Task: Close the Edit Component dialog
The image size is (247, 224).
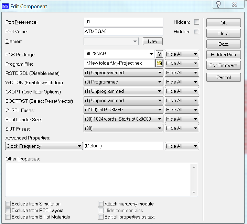Action: (x=234, y=4)
